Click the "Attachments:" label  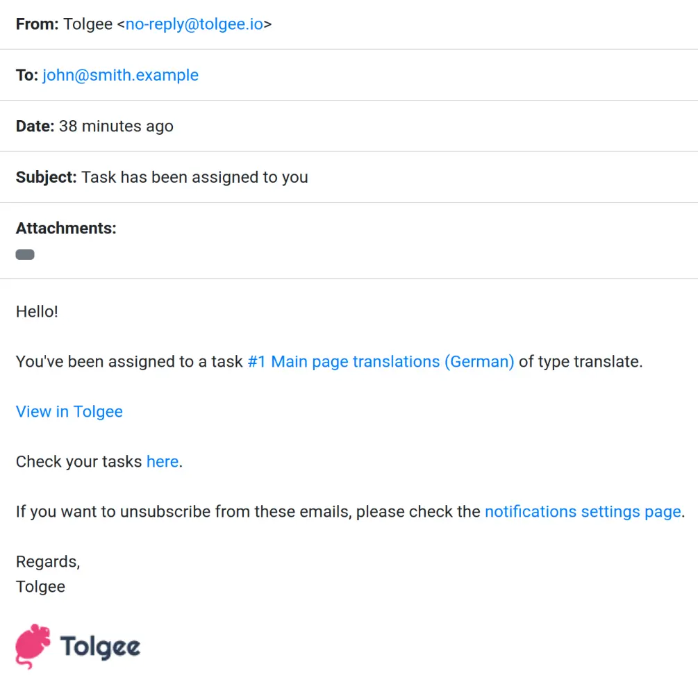click(x=66, y=228)
